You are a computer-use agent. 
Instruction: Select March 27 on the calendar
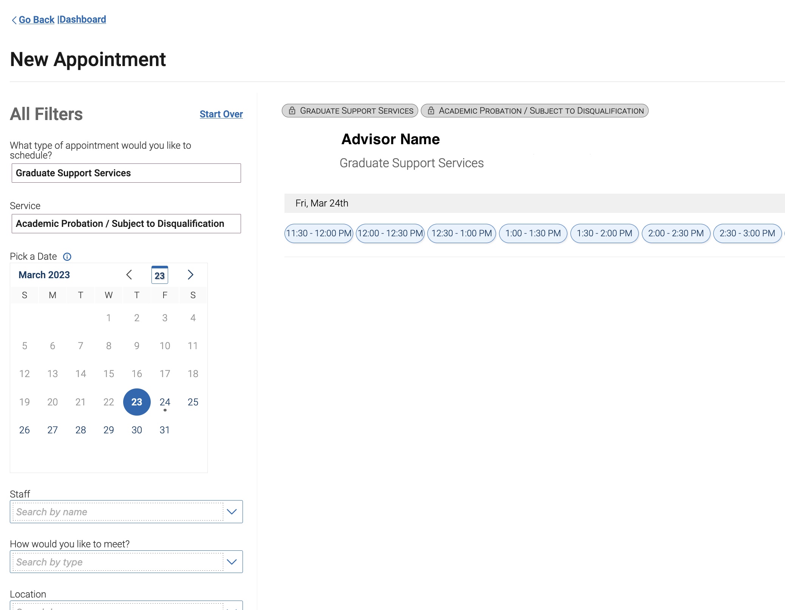53,430
